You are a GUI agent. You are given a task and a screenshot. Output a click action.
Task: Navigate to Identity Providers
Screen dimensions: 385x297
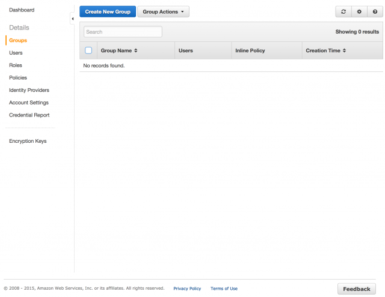(x=29, y=91)
